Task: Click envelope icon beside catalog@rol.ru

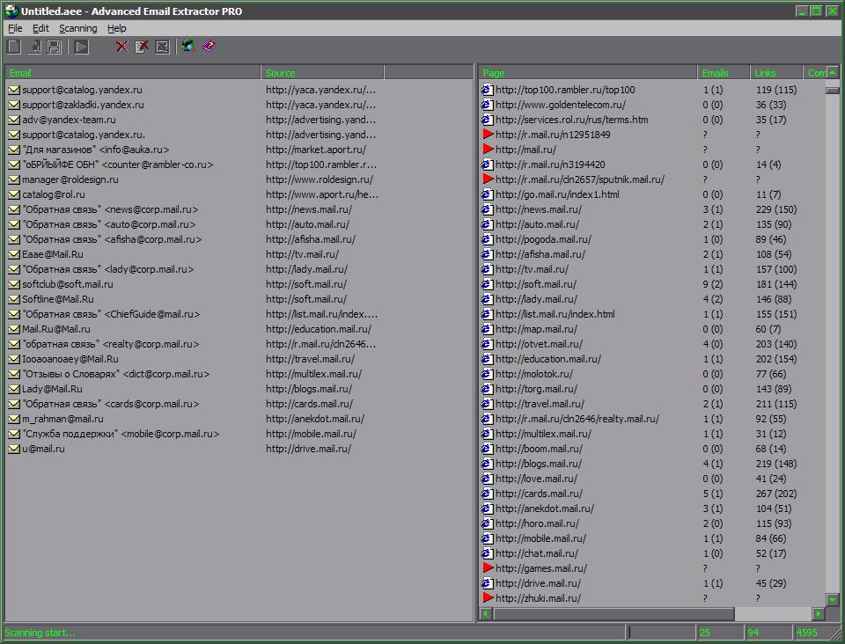Action: pos(14,195)
